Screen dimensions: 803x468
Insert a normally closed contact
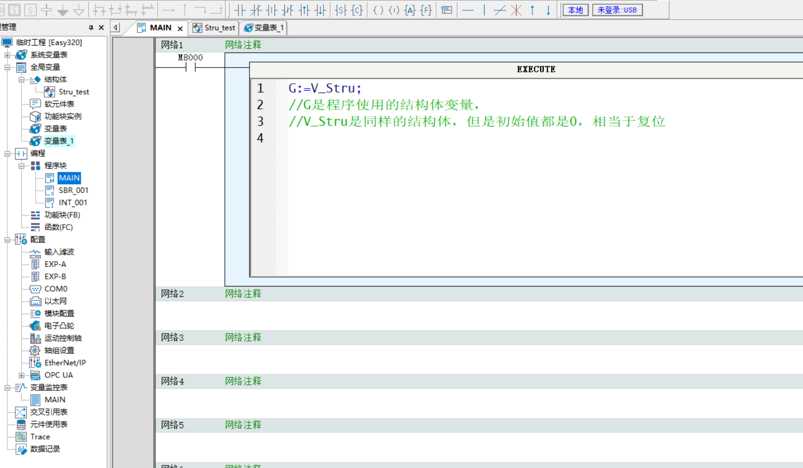click(x=256, y=10)
